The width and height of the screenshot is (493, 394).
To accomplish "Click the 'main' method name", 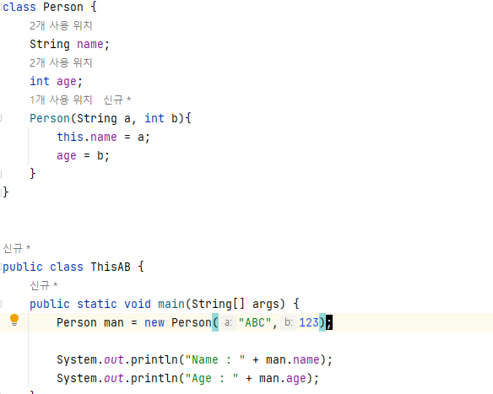I will tap(171, 304).
